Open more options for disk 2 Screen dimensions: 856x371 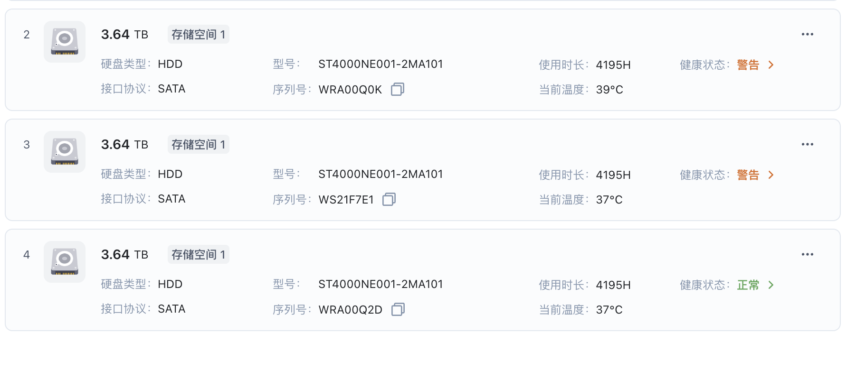(x=807, y=34)
